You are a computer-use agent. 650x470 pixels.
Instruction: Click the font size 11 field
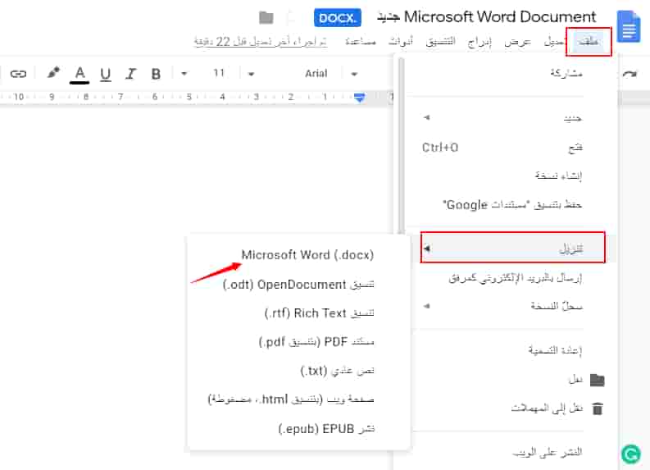tap(219, 74)
